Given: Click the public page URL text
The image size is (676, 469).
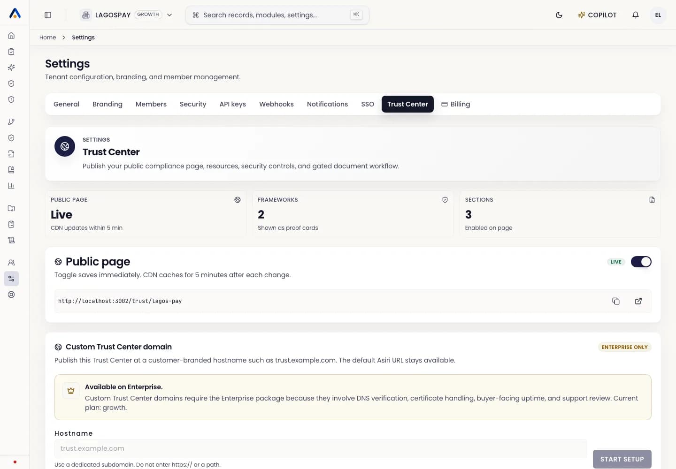Looking at the screenshot, I should pyautogui.click(x=120, y=301).
